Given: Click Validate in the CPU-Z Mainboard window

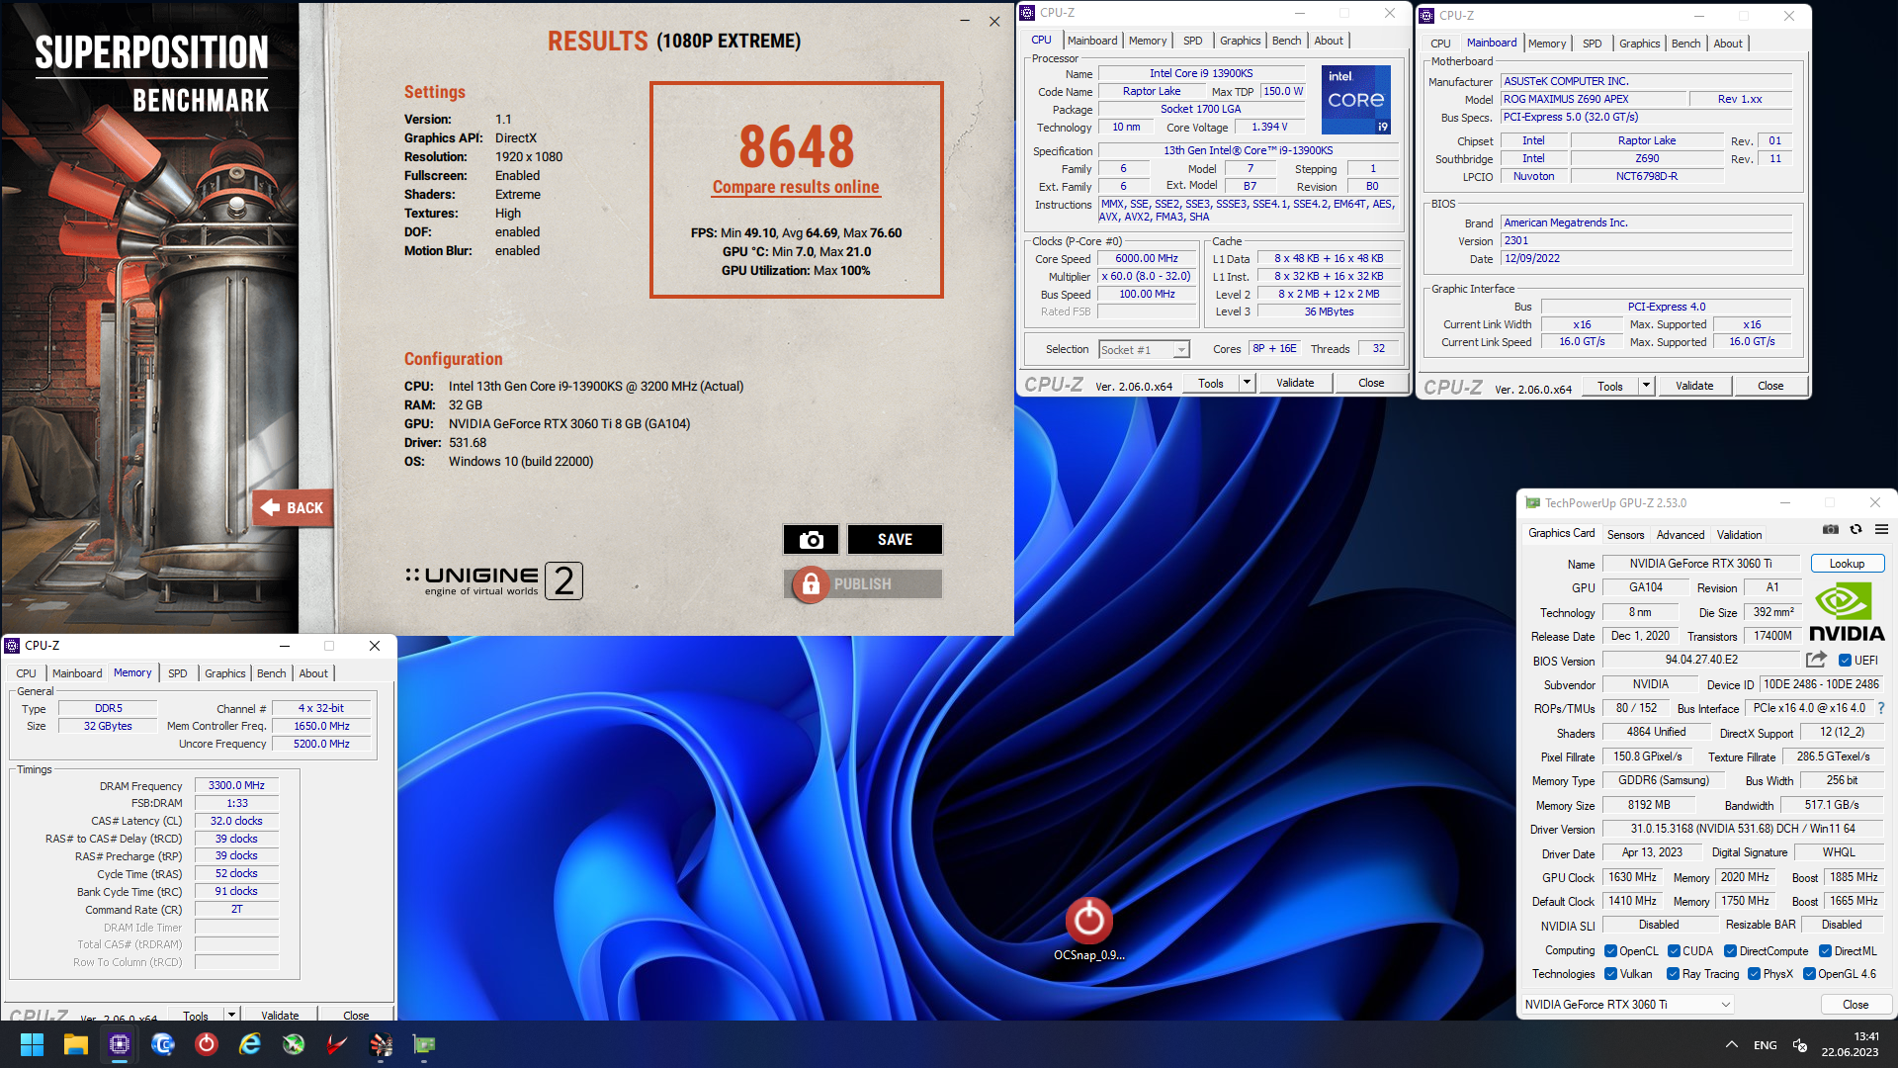Looking at the screenshot, I should [x=1694, y=386].
